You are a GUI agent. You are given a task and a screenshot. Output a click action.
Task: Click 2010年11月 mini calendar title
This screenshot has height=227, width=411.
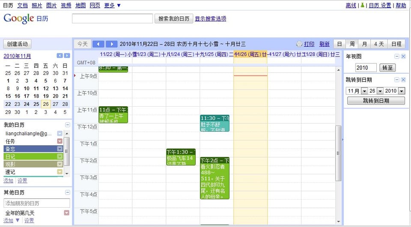tap(17, 56)
